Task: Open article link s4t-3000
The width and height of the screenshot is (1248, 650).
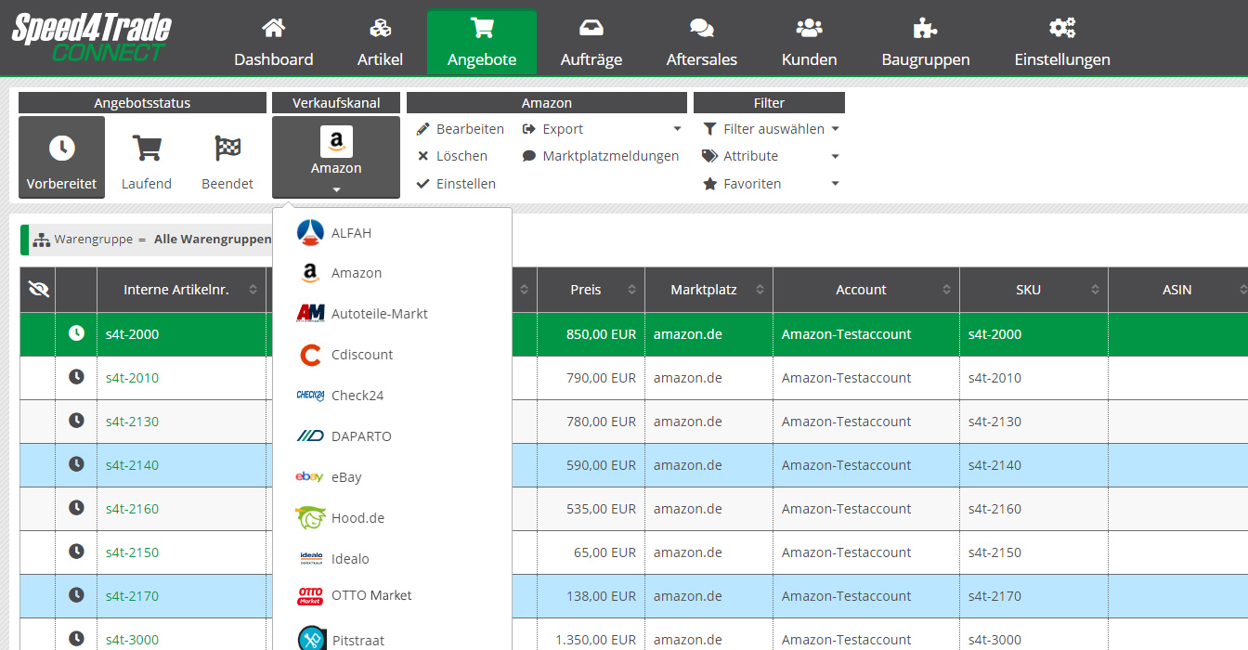Action: click(x=132, y=640)
